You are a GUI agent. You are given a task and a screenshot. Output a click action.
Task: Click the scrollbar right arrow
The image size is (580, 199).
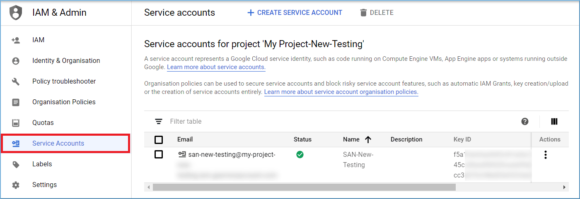click(564, 187)
